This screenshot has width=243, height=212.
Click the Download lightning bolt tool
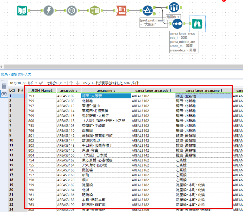[x=48, y=11]
